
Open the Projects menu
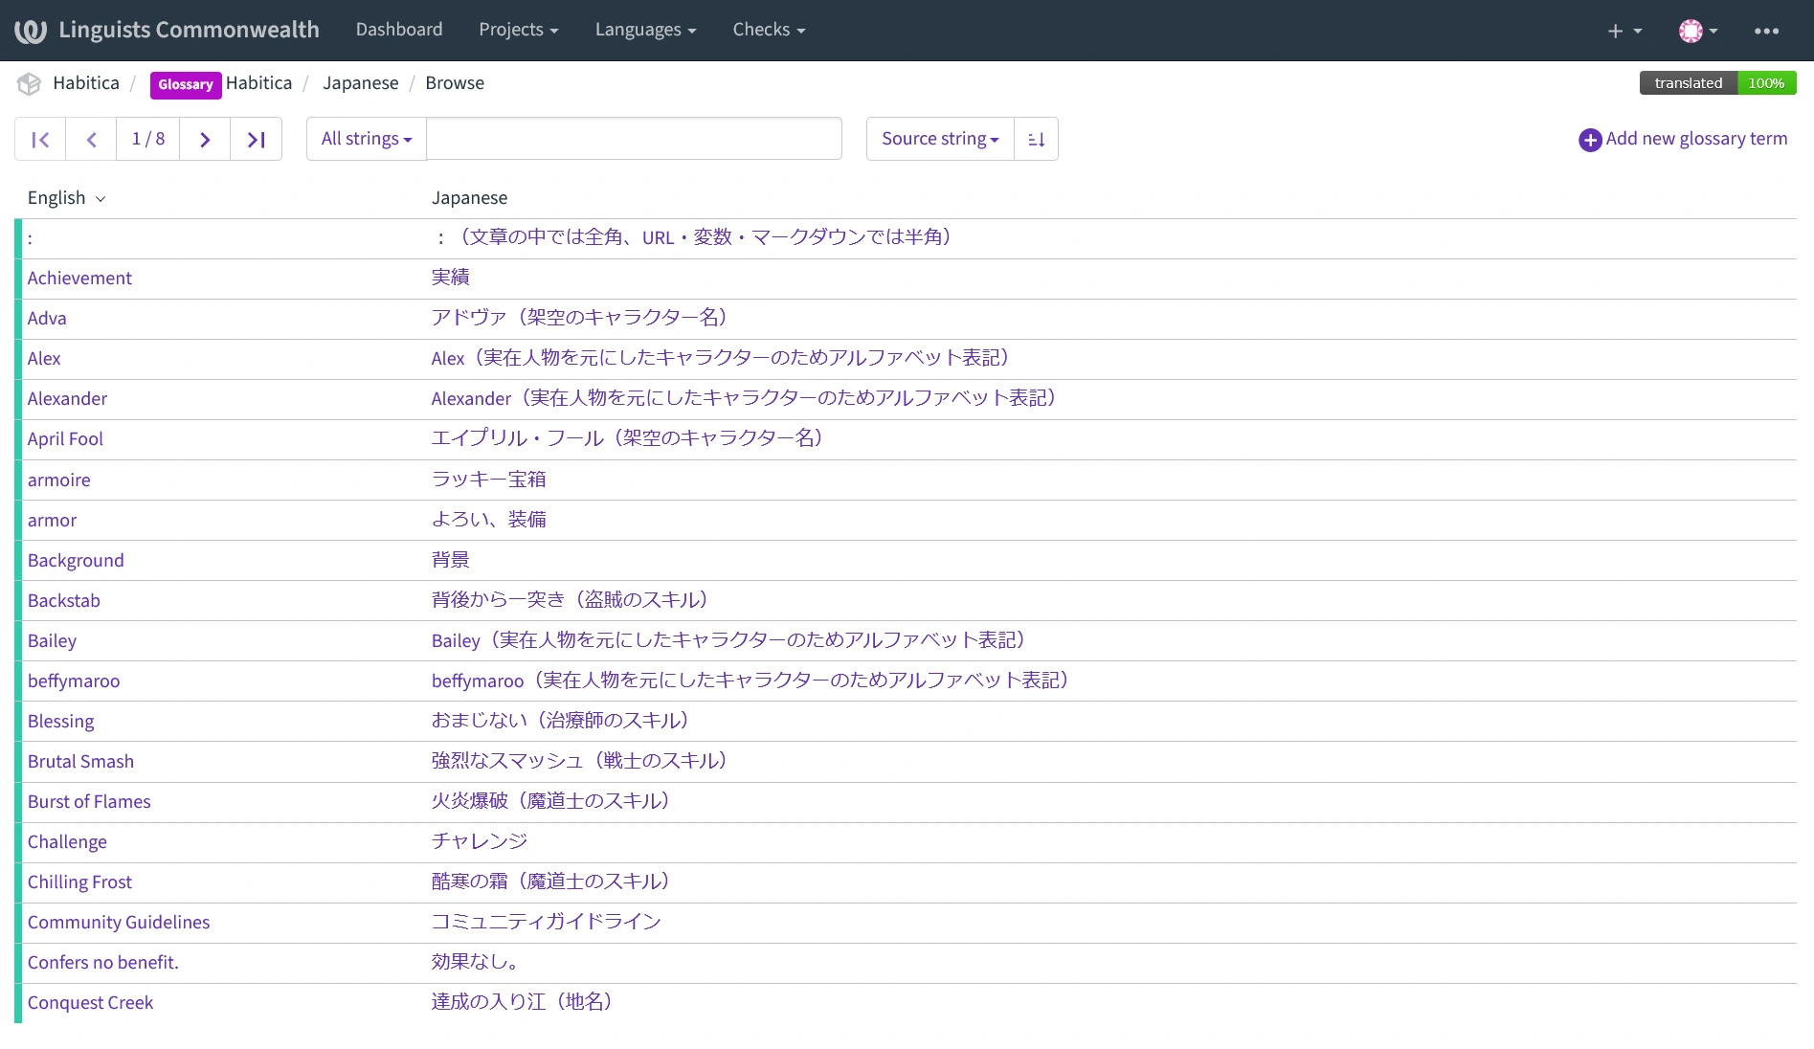pyautogui.click(x=518, y=30)
